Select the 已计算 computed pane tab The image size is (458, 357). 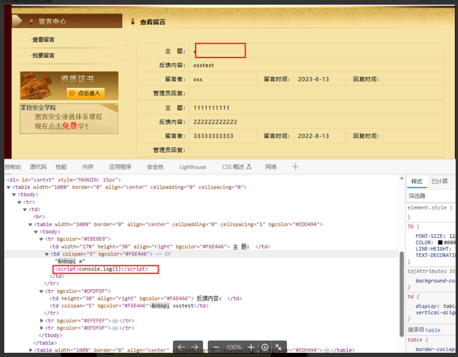[439, 182]
